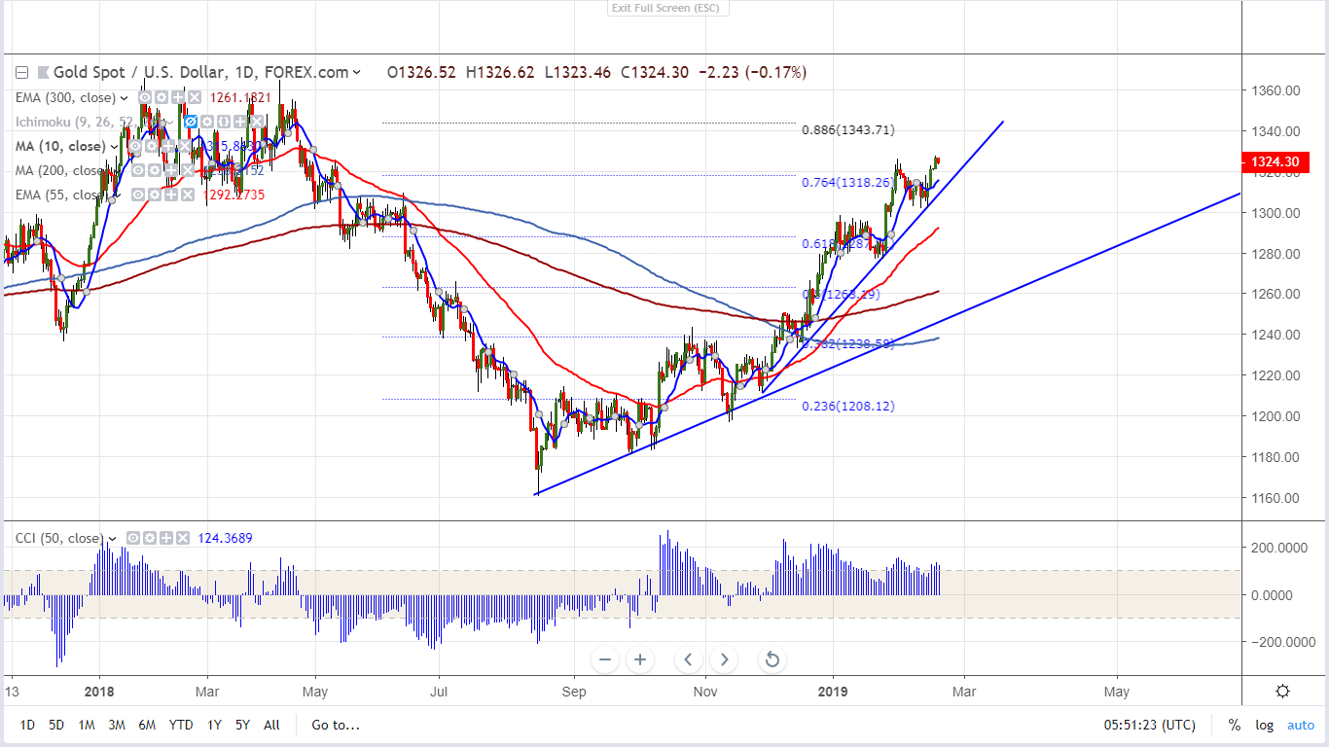Toggle visibility of MA (10, close)
This screenshot has width=1329, height=747.
tap(135, 146)
